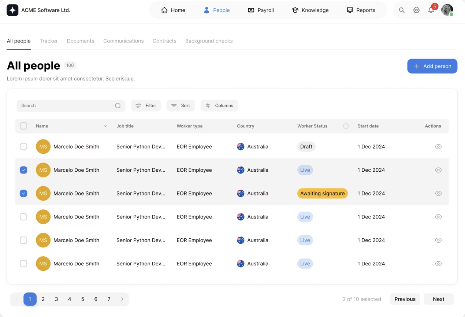This screenshot has width=465, height=317.
Task: Click the eye icon on the Draft row
Action: click(438, 146)
